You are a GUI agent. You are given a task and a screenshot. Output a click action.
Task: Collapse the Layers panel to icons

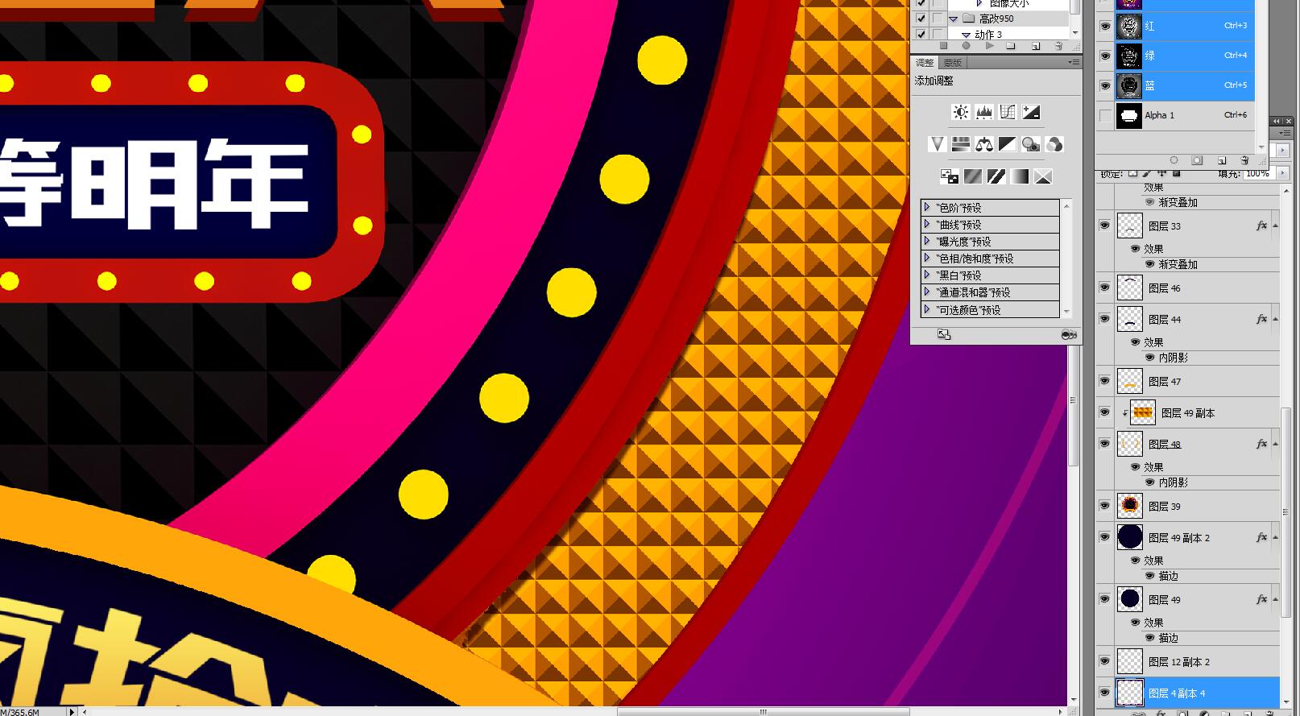tap(1277, 121)
